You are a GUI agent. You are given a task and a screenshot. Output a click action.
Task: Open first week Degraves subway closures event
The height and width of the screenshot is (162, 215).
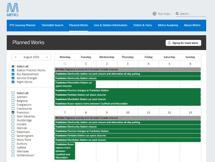tap(127, 69)
